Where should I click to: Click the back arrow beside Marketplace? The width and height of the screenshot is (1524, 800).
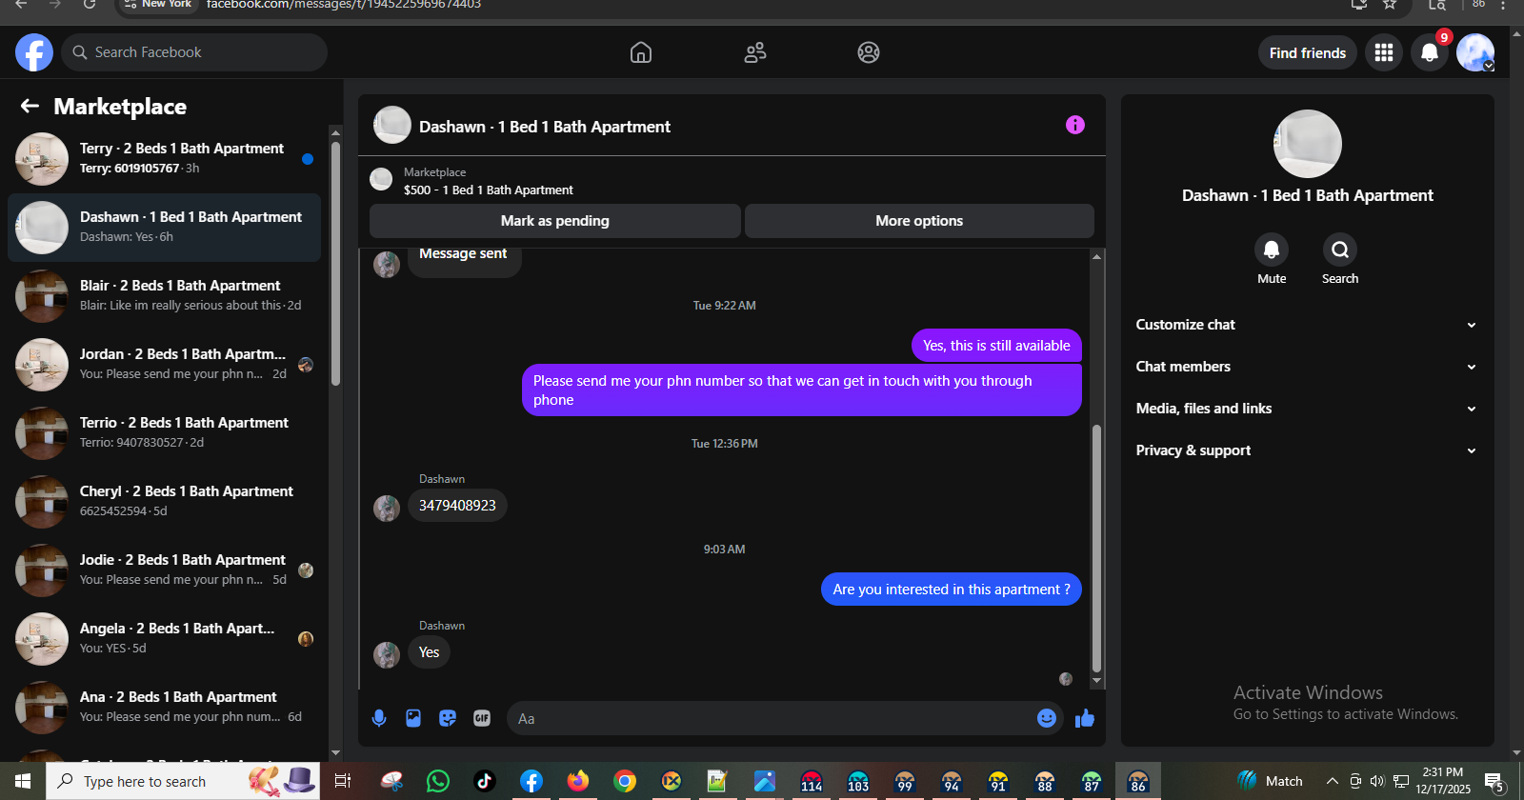(x=30, y=106)
